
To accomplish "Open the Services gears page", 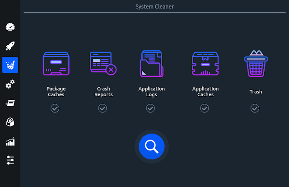I will (10, 84).
